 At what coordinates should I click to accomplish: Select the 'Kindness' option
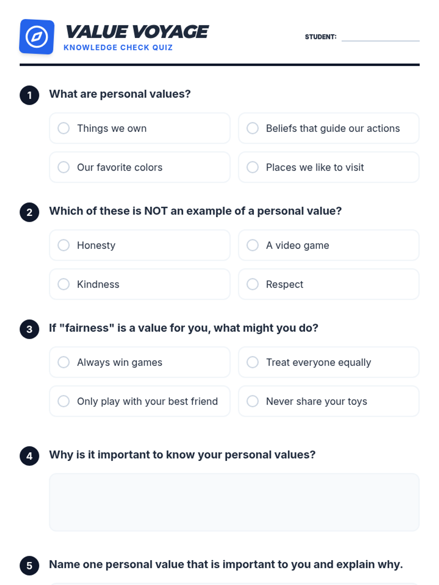(140, 284)
